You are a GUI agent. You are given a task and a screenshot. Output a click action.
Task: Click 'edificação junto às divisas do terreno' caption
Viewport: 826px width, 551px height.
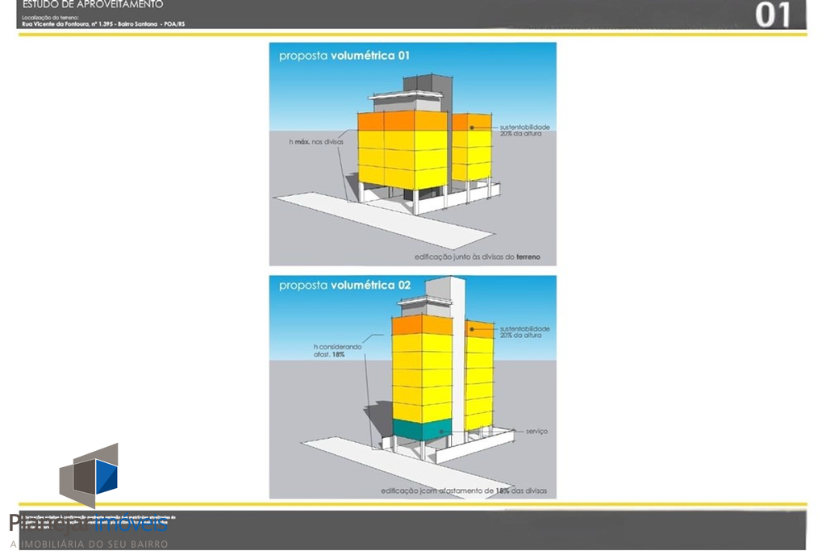tap(478, 257)
